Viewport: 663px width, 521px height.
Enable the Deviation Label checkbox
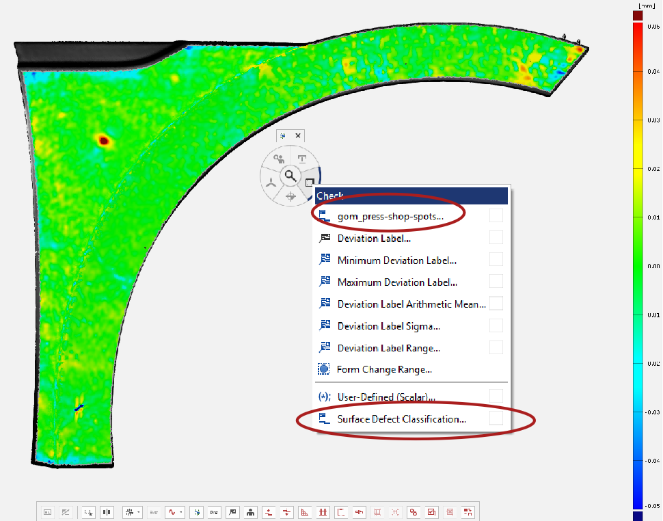click(496, 238)
